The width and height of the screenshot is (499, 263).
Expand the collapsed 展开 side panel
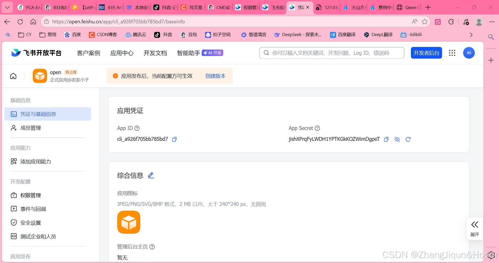(x=475, y=228)
